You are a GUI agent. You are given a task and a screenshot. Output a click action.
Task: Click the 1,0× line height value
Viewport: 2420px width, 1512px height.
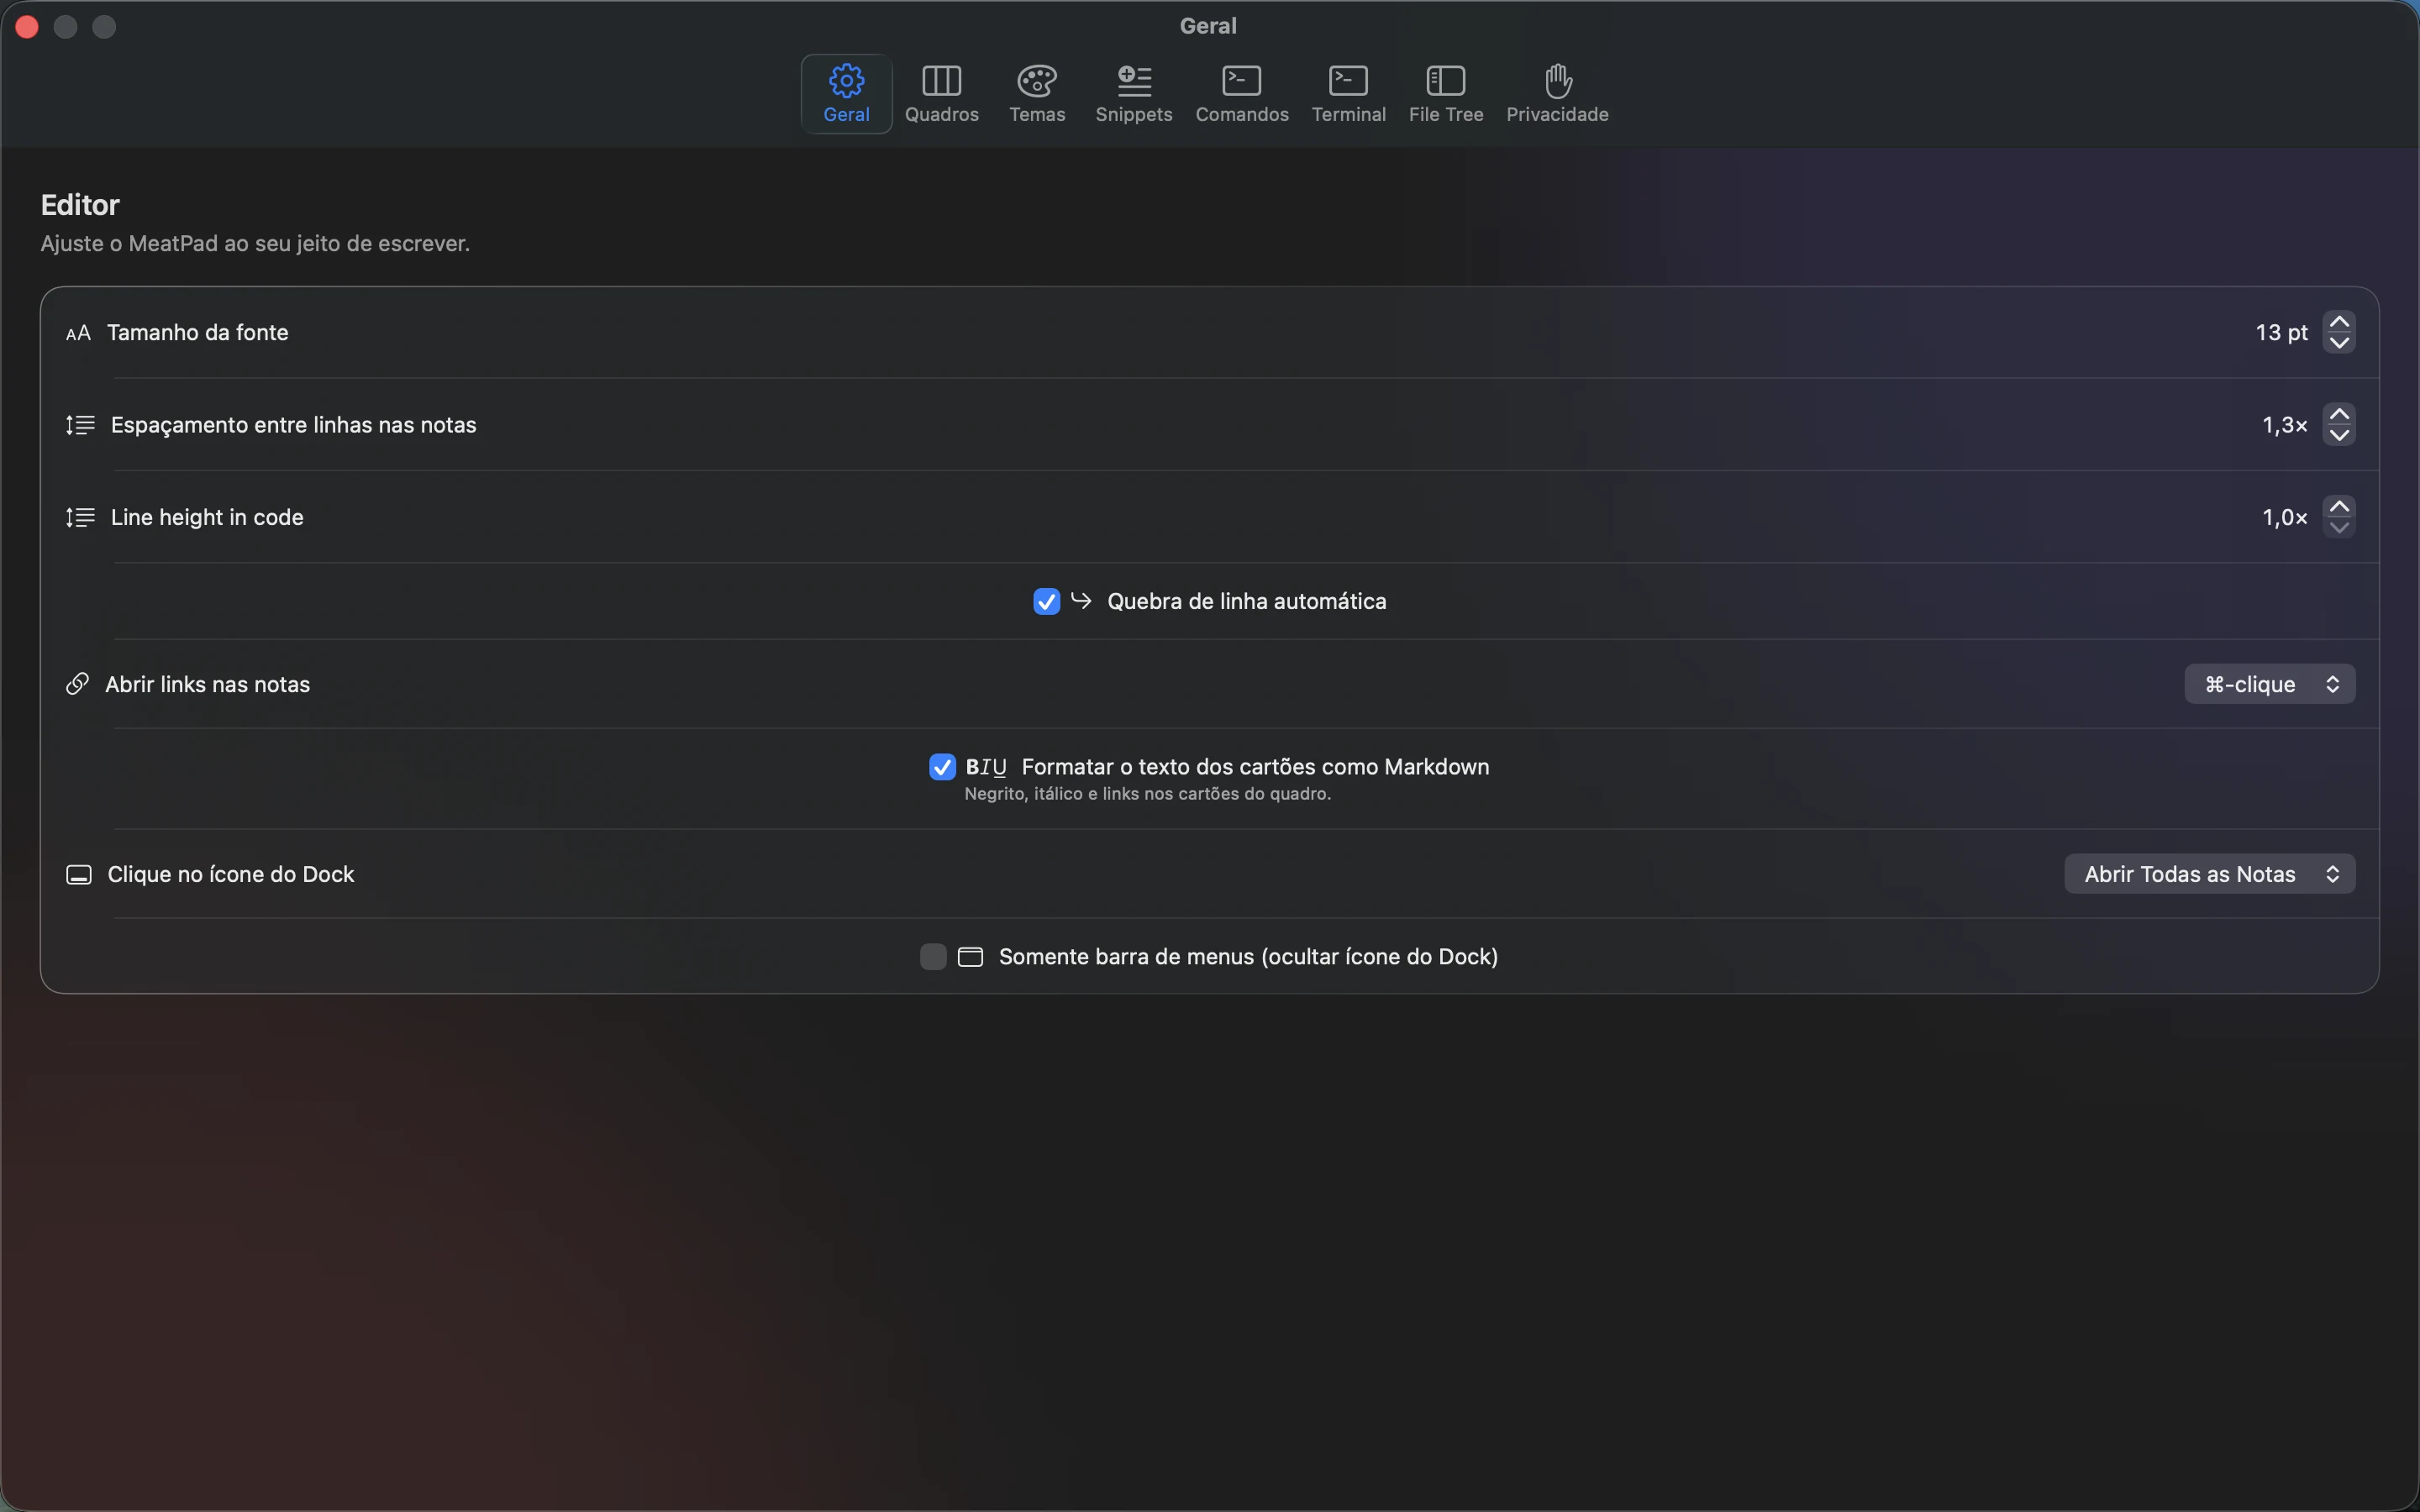tap(2285, 517)
